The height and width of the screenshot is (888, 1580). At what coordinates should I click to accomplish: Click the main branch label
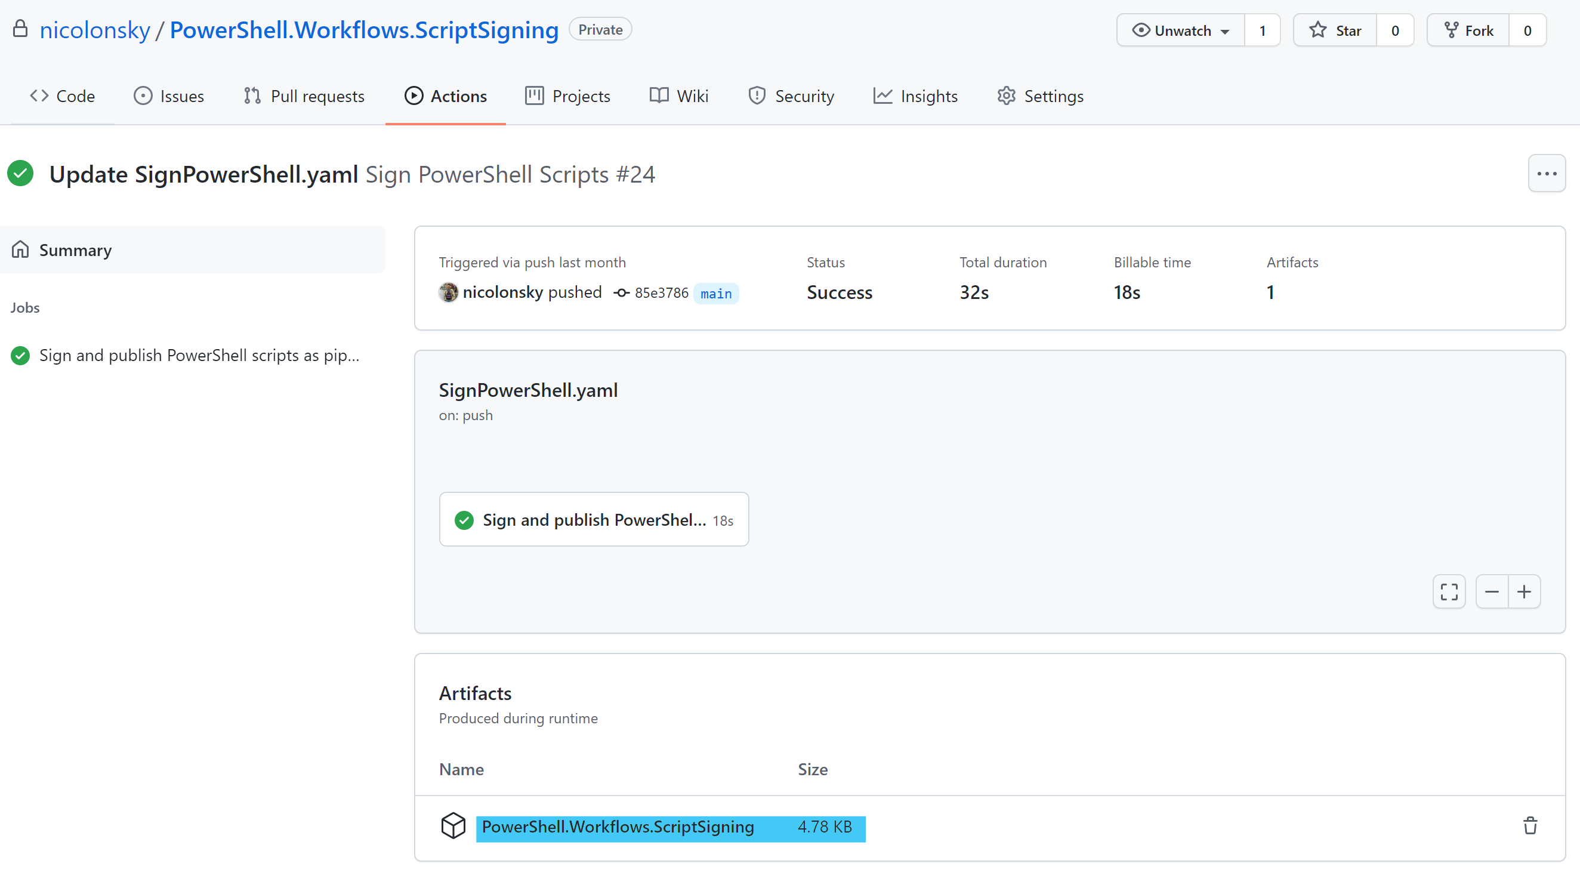point(716,293)
